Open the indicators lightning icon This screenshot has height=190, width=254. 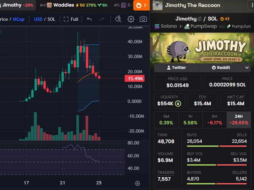tap(118, 19)
